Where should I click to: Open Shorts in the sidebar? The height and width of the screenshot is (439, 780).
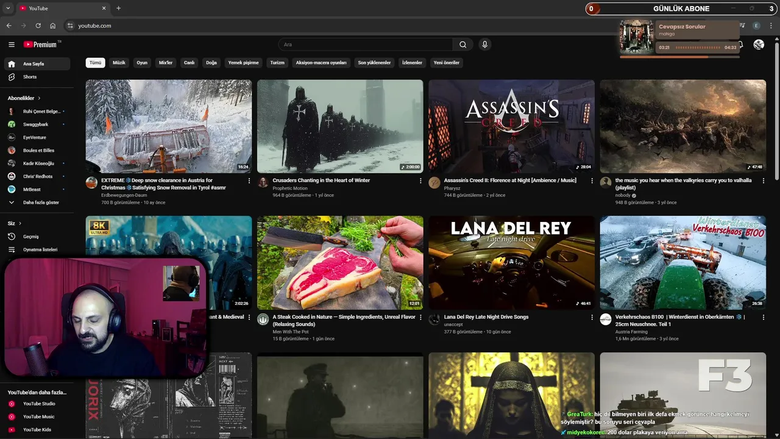pos(37,77)
